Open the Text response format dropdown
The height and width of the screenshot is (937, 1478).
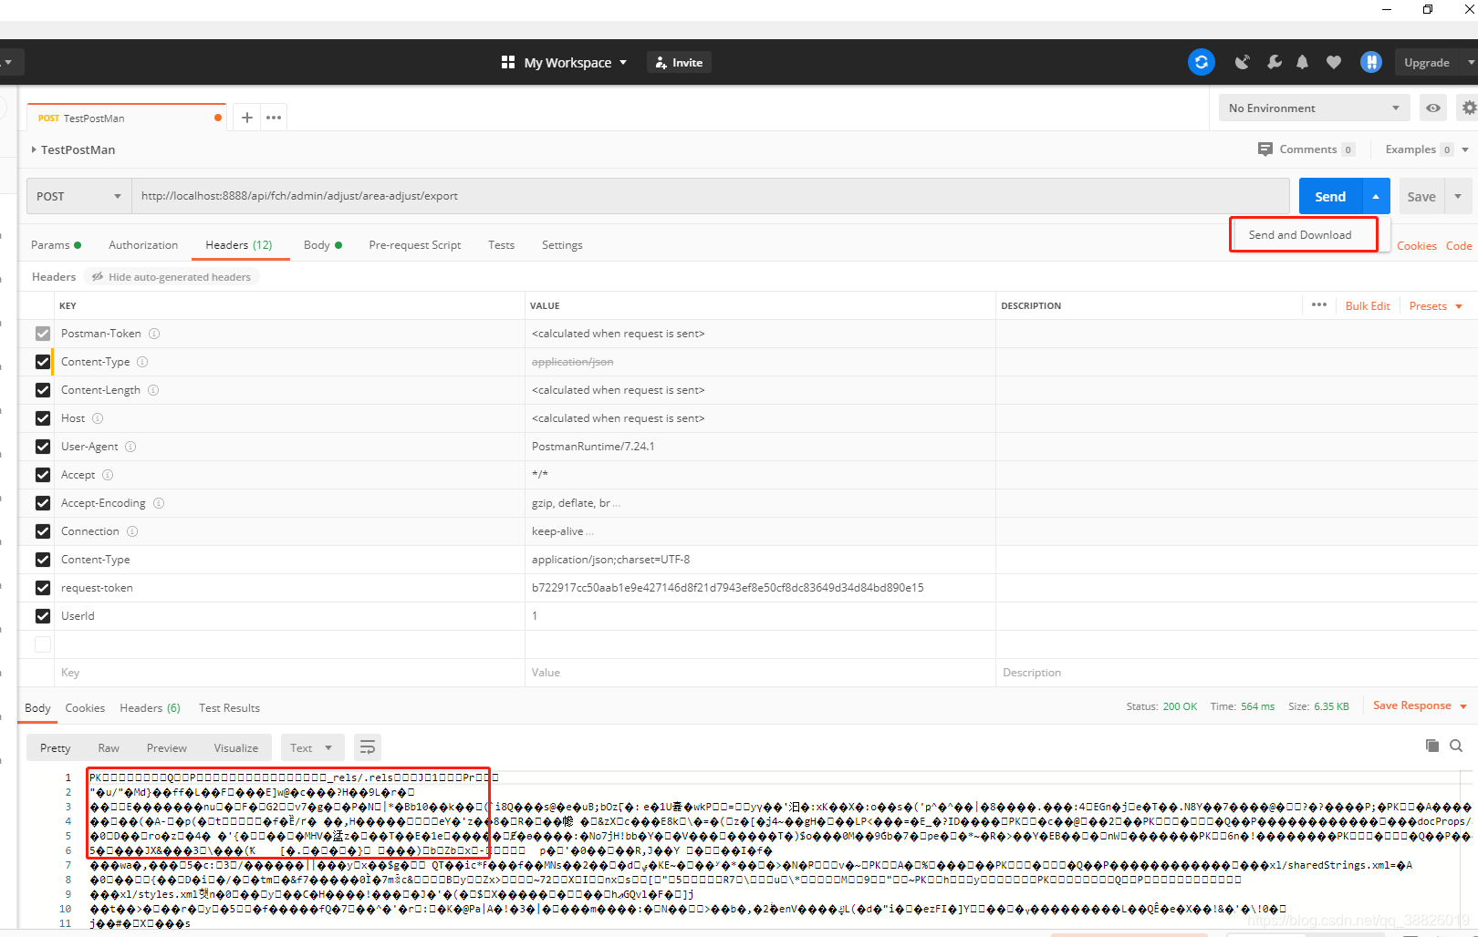point(312,747)
